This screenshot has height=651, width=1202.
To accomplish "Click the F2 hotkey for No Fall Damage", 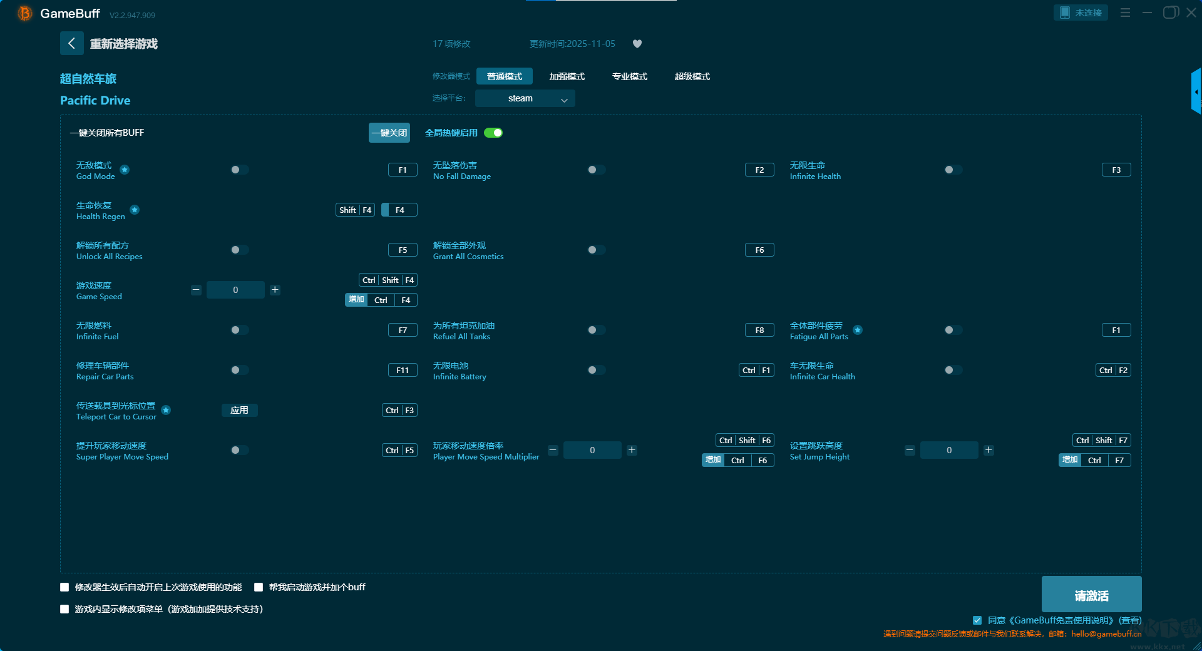I will click(x=759, y=170).
